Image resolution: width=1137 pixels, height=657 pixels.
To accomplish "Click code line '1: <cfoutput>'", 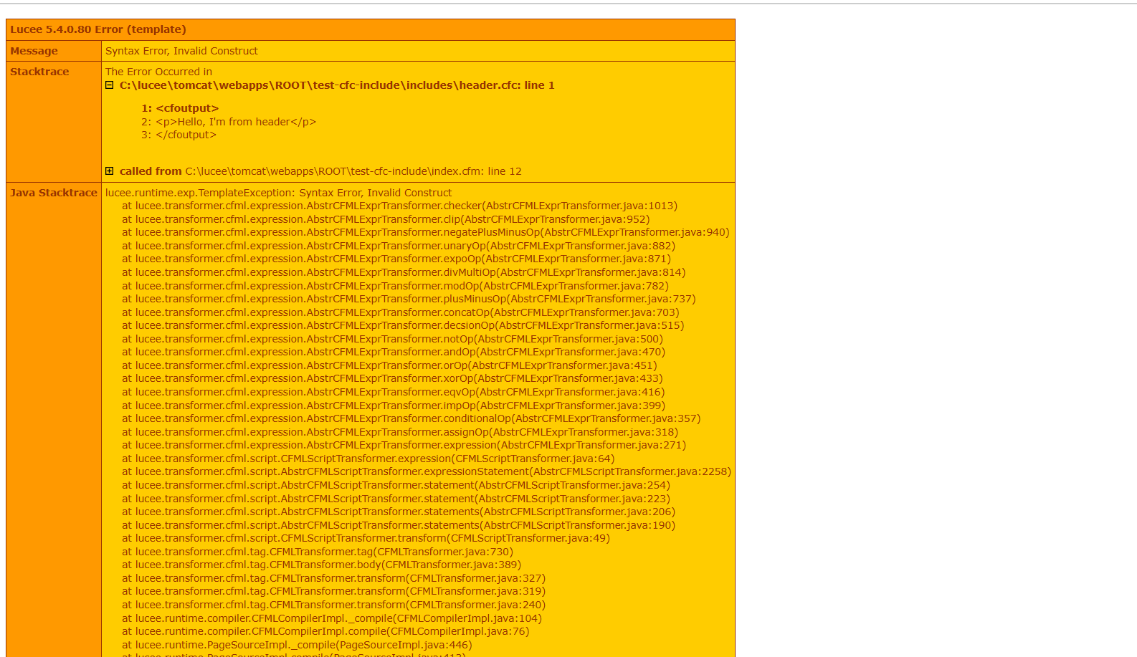I will point(180,108).
